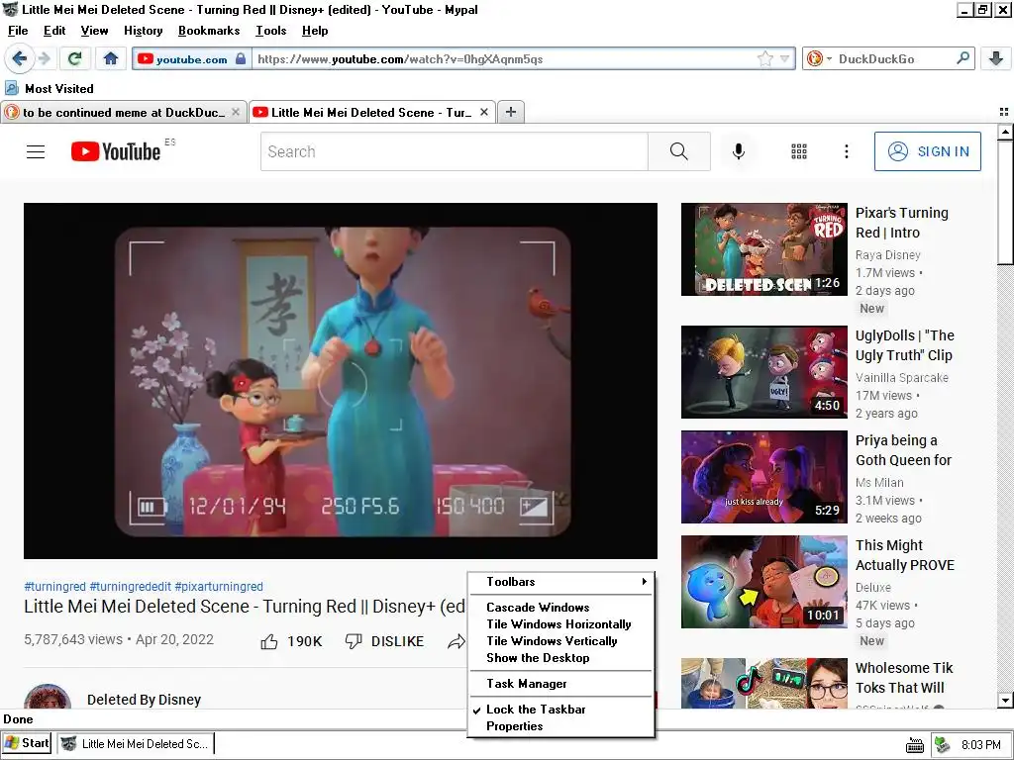Open Deleted By Disney channel name
Viewport: 1014px width, 760px height.
point(145,700)
